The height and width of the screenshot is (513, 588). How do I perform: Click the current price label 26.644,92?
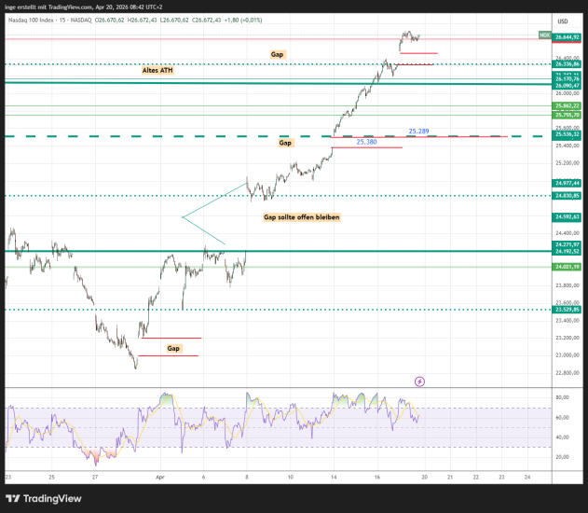tap(567, 36)
